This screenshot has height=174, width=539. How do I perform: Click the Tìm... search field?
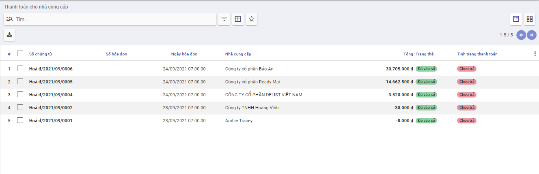pos(115,19)
